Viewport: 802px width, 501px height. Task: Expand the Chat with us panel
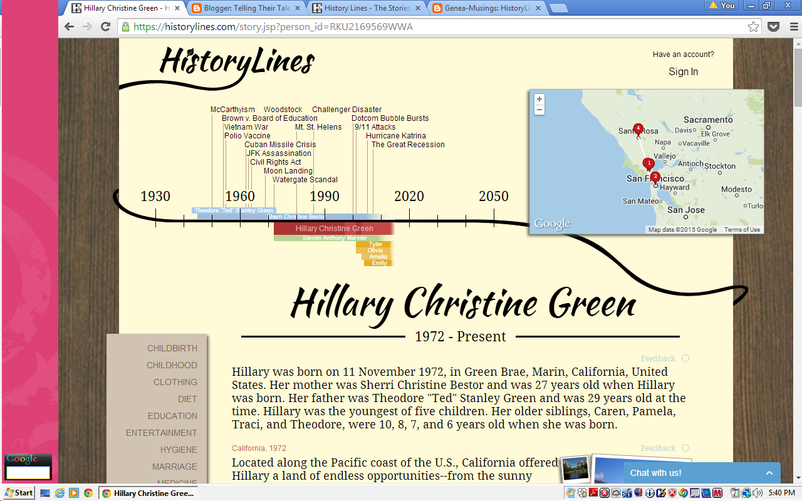pos(702,473)
